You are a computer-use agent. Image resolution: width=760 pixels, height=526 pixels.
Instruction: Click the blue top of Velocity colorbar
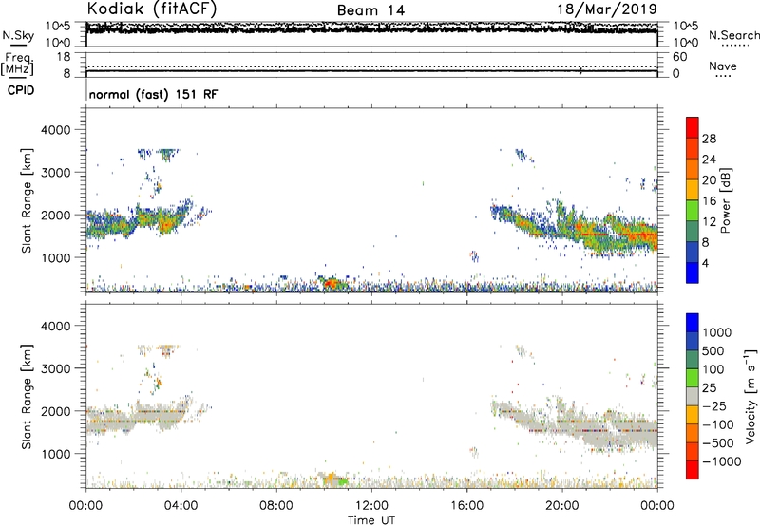point(693,322)
